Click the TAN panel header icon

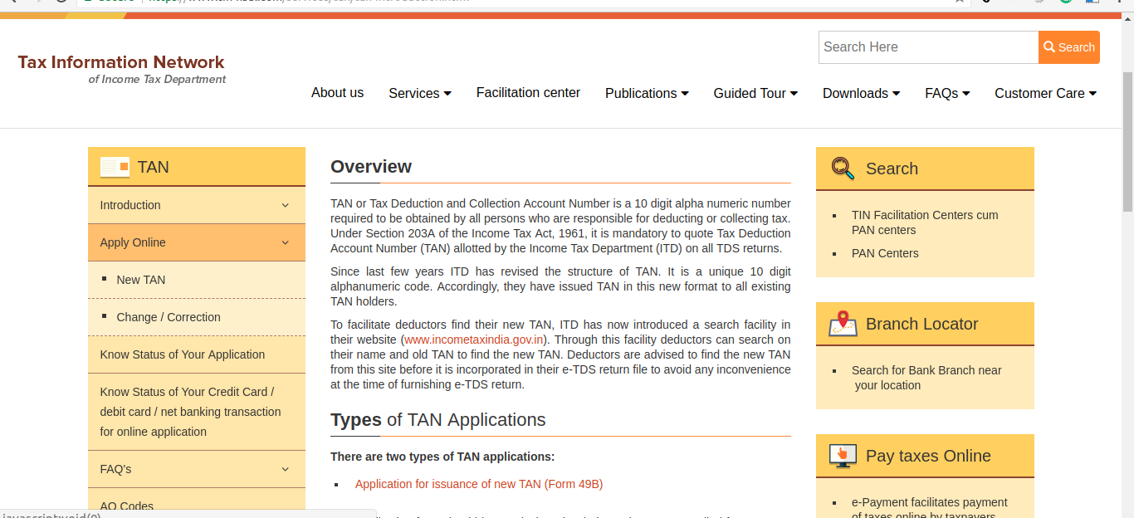tap(115, 167)
